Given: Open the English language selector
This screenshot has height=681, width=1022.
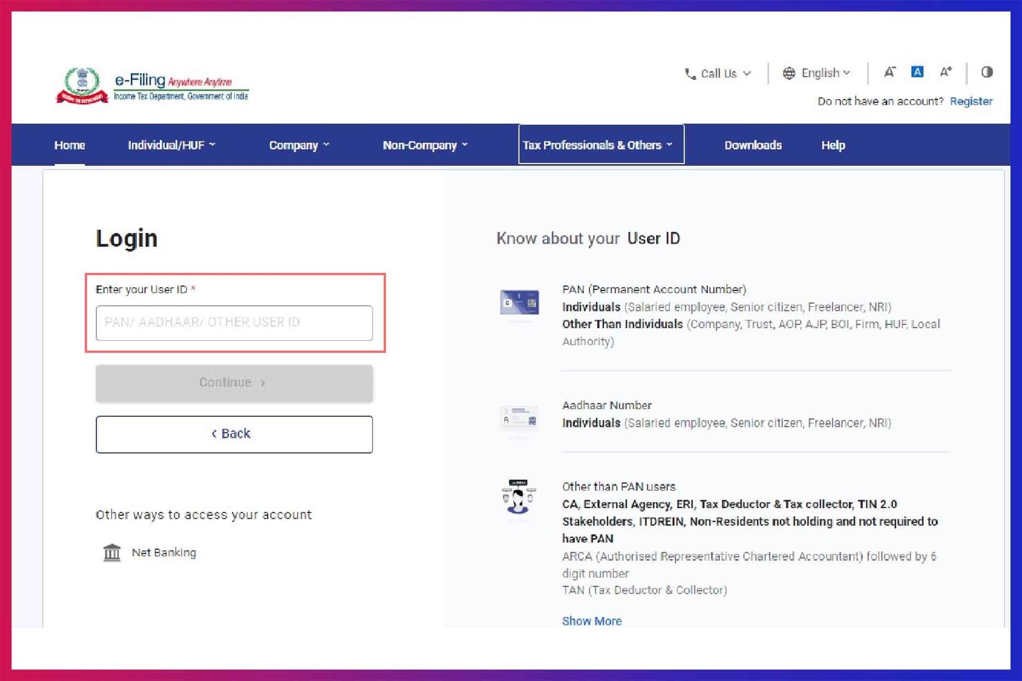Looking at the screenshot, I should (x=821, y=73).
